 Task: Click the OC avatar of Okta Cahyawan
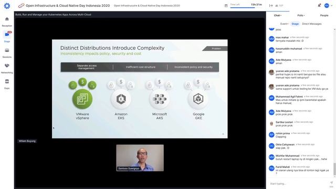pyautogui.click(x=271, y=146)
